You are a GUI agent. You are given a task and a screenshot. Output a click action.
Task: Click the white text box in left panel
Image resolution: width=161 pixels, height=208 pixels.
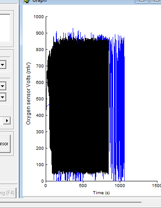(x=5, y=28)
